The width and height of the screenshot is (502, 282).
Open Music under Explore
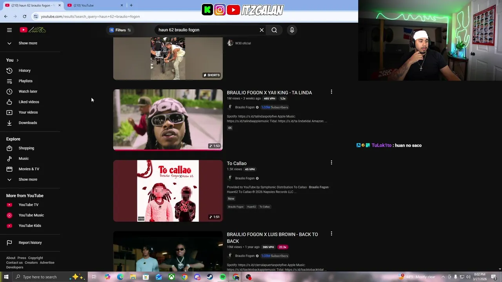[24, 159]
